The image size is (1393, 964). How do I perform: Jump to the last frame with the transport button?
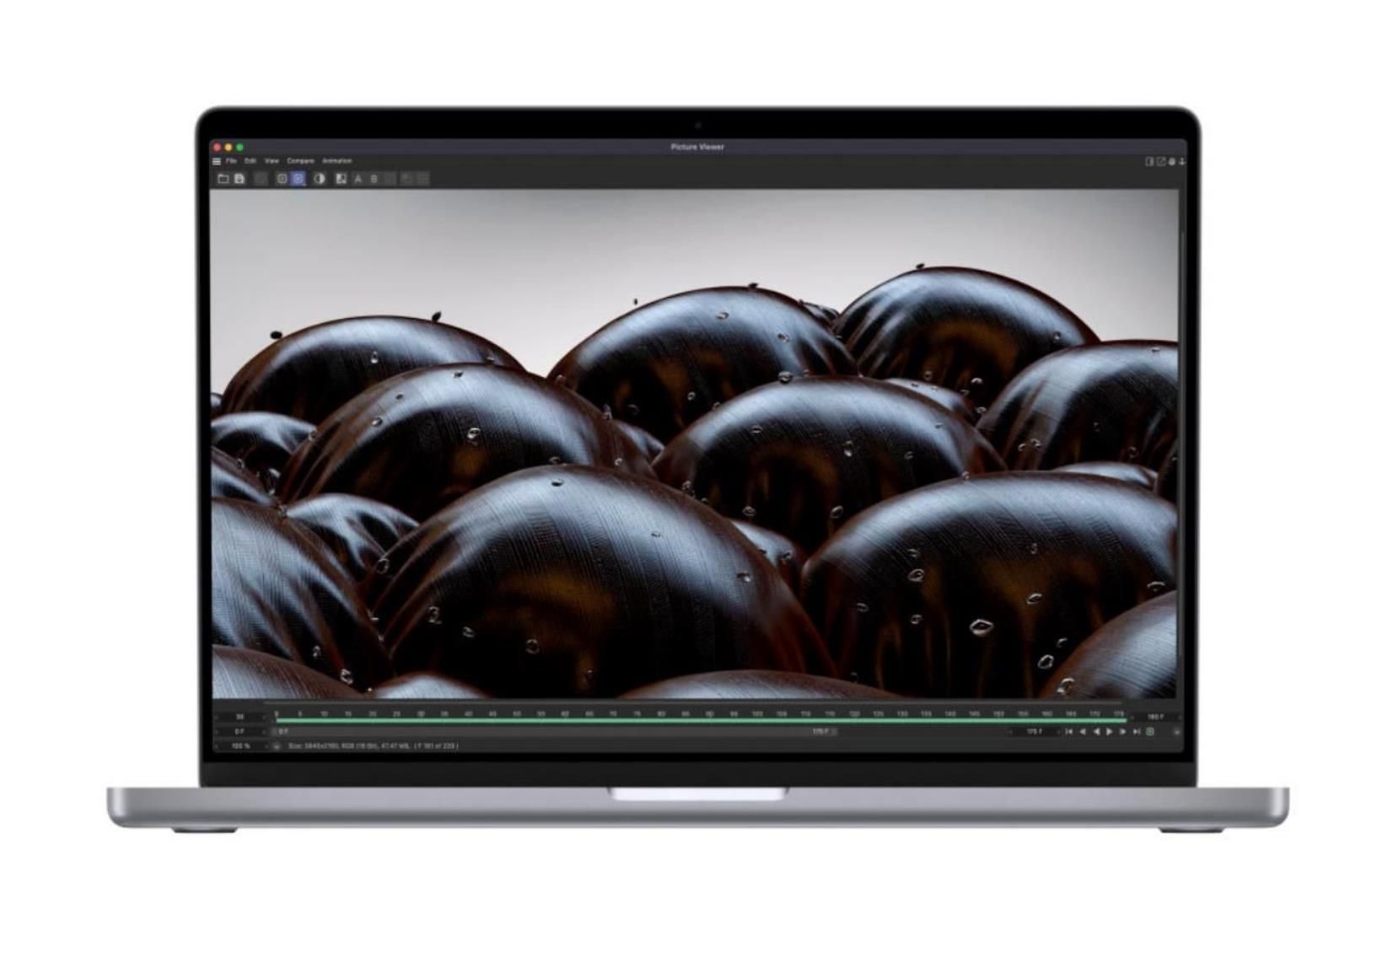pos(1137,731)
